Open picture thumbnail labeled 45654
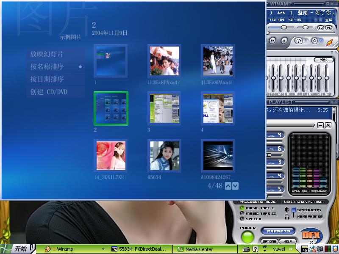The image size is (339, 254). 164,155
